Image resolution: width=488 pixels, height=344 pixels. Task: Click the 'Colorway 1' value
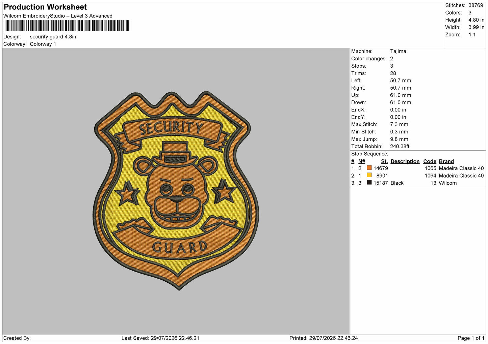click(x=43, y=44)
